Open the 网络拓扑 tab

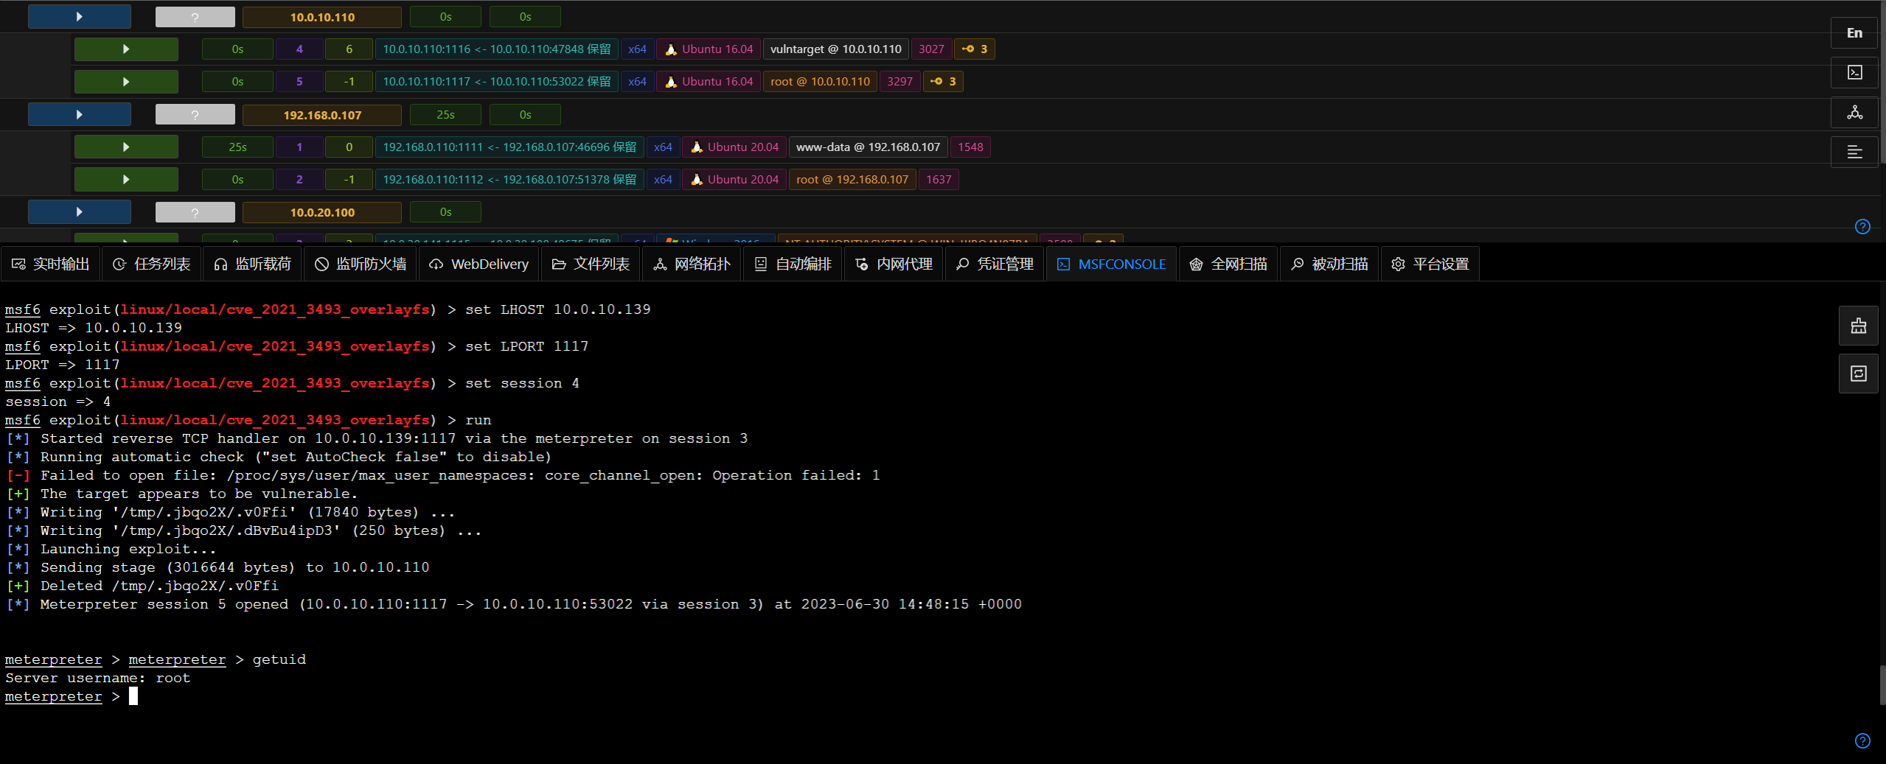pos(692,264)
